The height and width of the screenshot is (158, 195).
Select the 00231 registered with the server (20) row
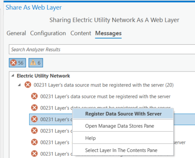pyautogui.click(x=104, y=85)
